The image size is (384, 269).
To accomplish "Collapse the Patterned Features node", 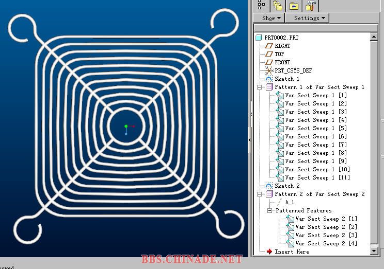I will [270, 211].
